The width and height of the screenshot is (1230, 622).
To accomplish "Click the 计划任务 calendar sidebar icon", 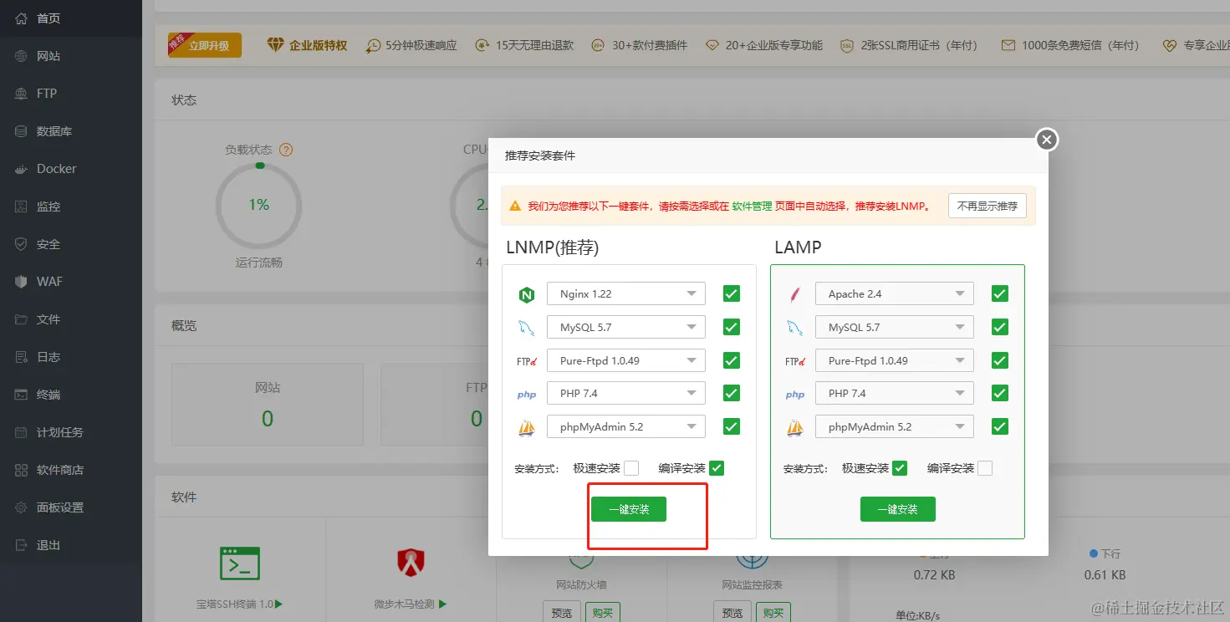I will [x=22, y=432].
